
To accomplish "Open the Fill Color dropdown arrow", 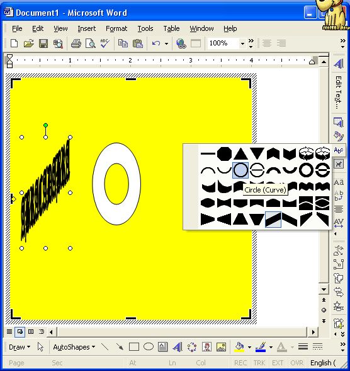I will pos(249,347).
